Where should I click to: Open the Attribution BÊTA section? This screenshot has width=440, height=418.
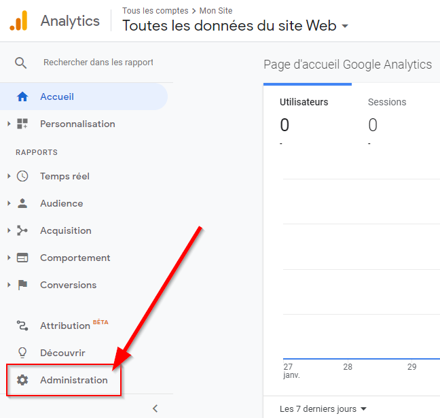pyautogui.click(x=65, y=326)
